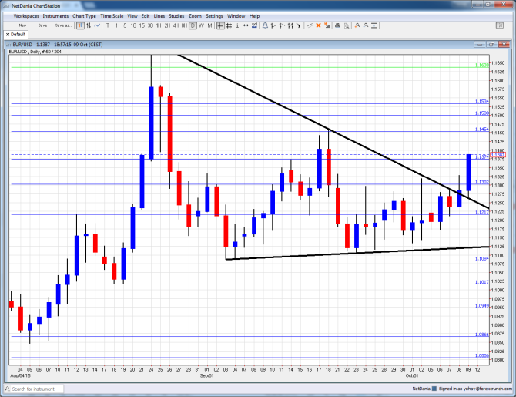This screenshot has height=397, width=516.
Task: Open the Time Scale menu
Action: point(112,16)
